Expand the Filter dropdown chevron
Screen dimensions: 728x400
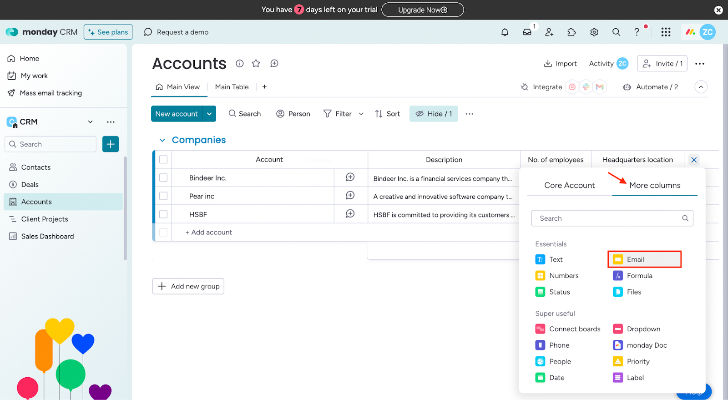361,114
